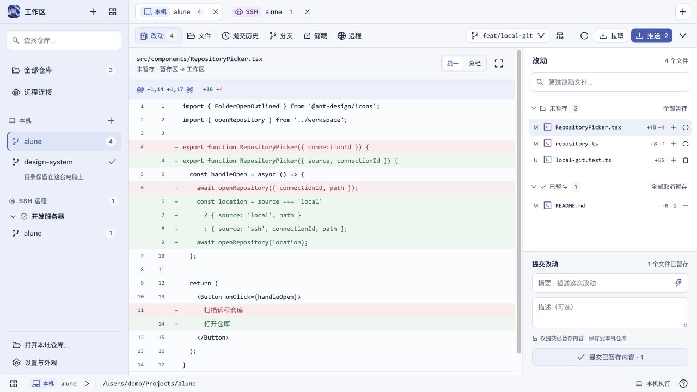Click the grid icon in the bottom status bar
This screenshot has width=697, height=392.
click(14, 384)
